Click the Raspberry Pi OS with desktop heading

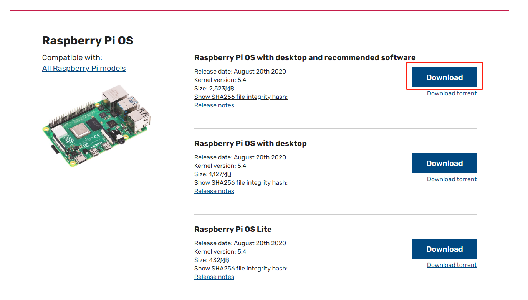250,143
